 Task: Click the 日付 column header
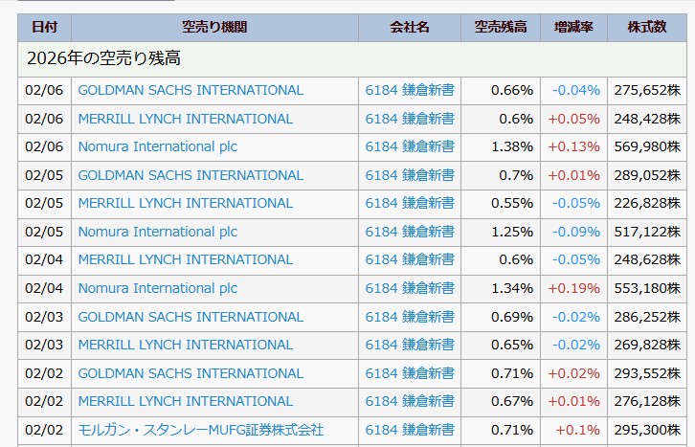point(44,27)
